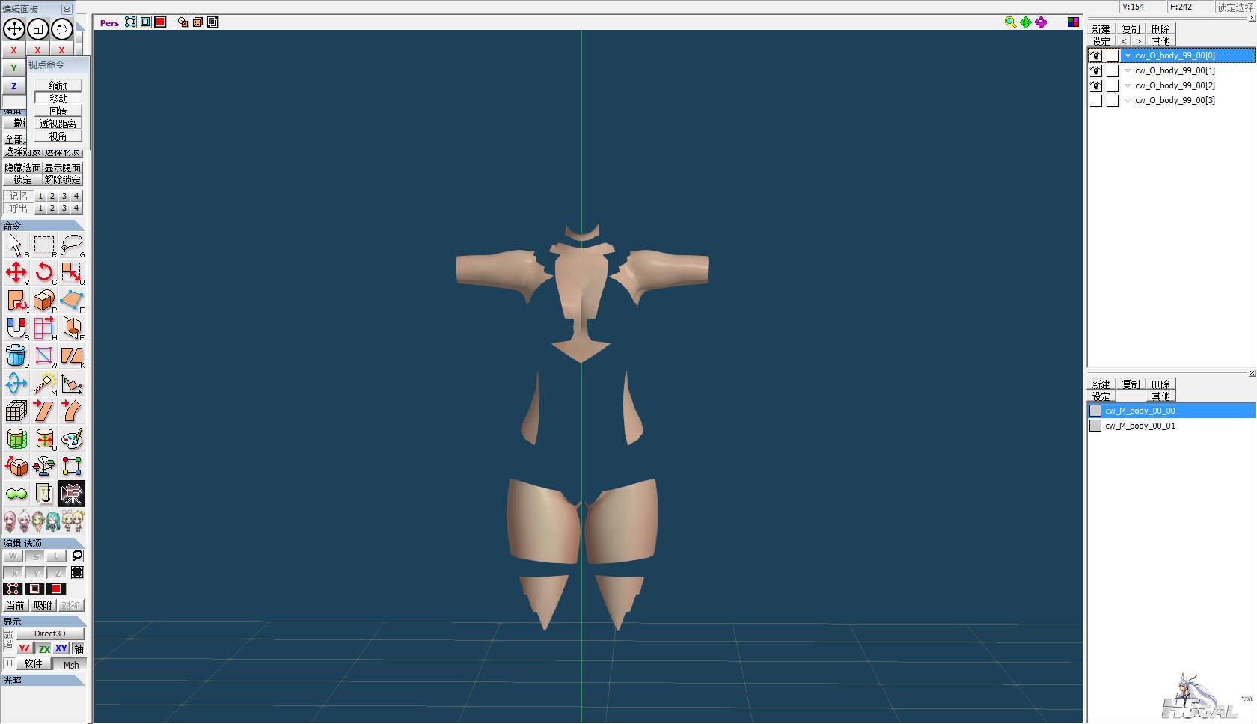Show object cw_O_body_99_00[3] with visibility box
The height and width of the screenshot is (724, 1257).
pyautogui.click(x=1096, y=101)
